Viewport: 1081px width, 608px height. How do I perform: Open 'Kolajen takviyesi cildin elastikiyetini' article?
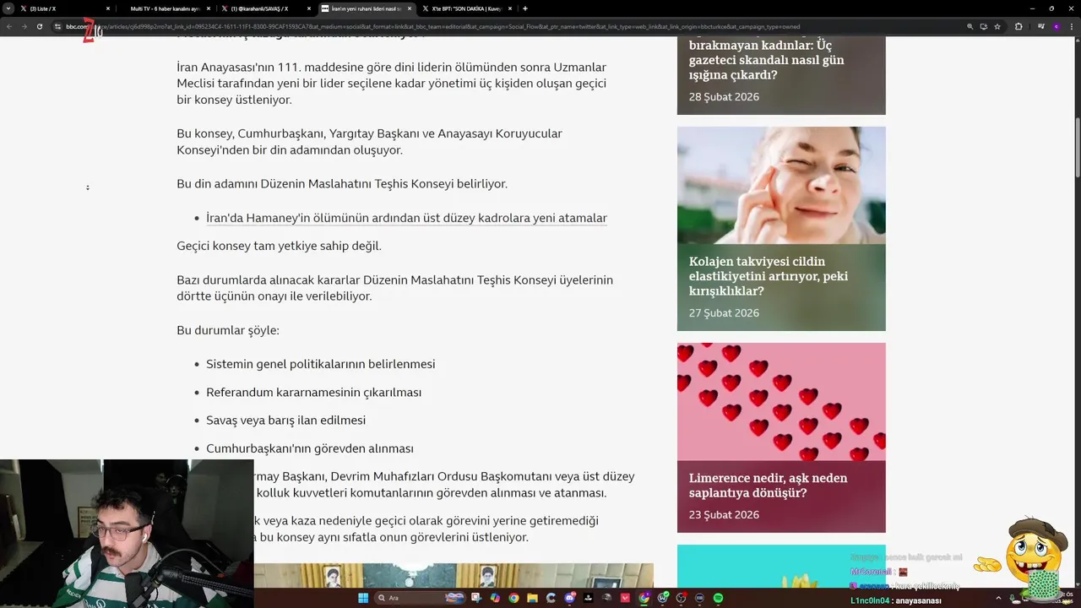click(x=769, y=276)
